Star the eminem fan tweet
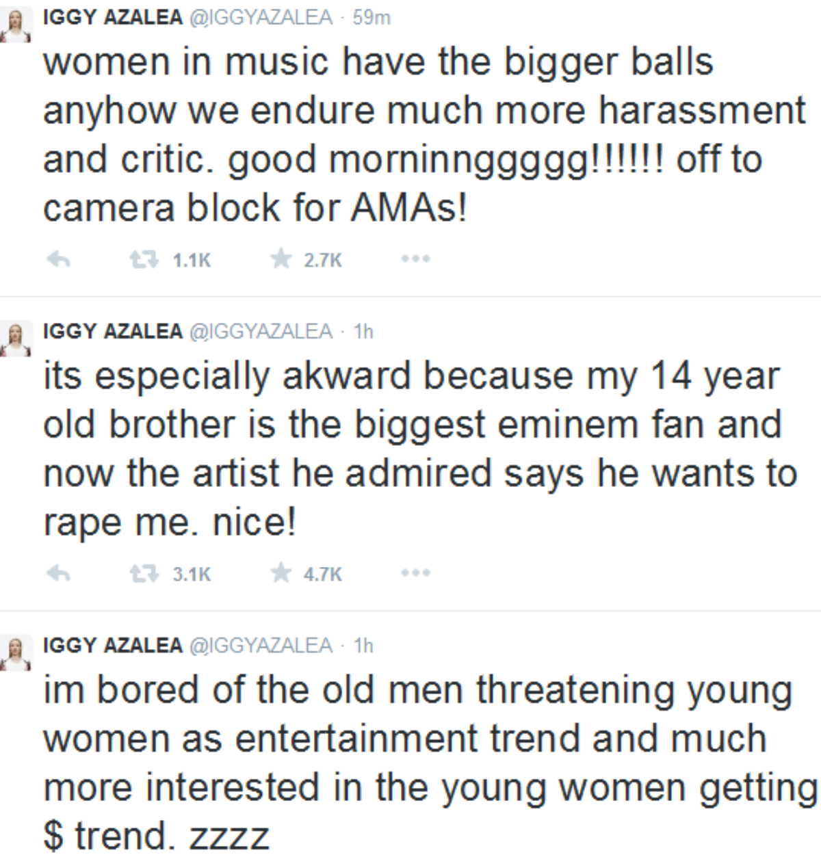Viewport: 821px width, 857px height. coord(281,573)
